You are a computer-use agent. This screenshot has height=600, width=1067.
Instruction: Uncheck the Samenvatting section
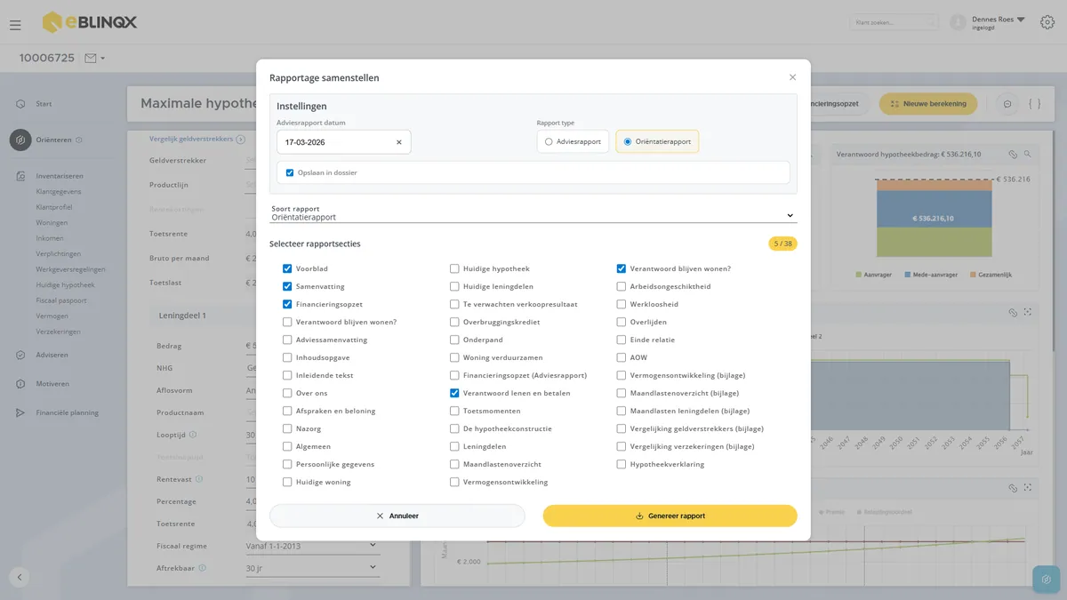[287, 286]
